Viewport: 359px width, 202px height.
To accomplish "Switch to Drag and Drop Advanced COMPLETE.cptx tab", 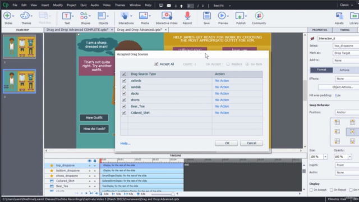I will [77, 30].
